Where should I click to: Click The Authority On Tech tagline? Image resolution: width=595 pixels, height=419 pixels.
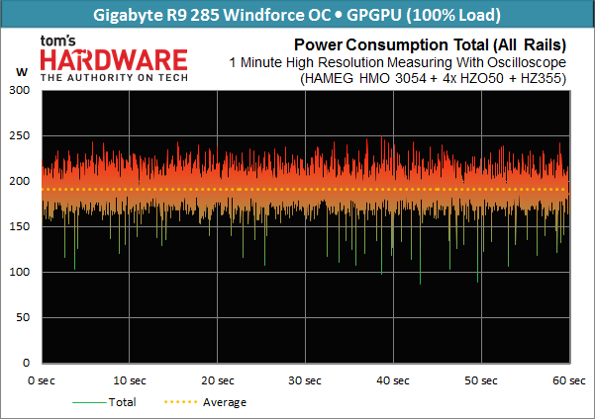click(114, 78)
